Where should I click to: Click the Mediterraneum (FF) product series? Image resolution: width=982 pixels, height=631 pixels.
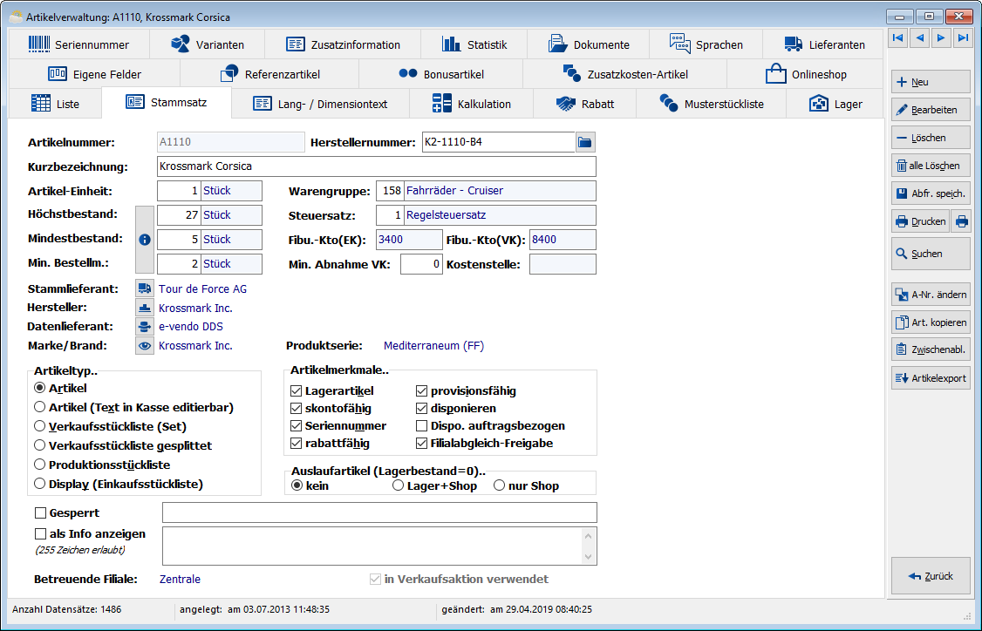(x=434, y=345)
